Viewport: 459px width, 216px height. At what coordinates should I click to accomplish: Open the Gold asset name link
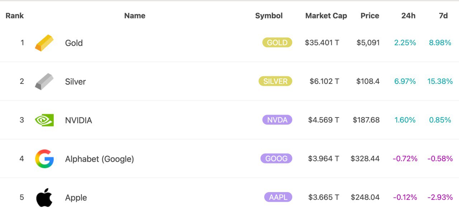[74, 43]
